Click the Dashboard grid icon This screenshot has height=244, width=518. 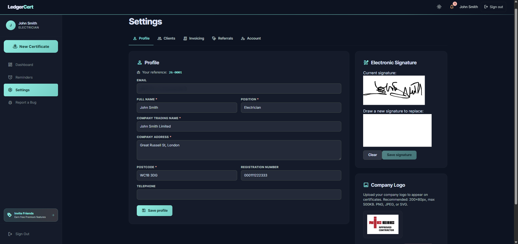(x=10, y=65)
